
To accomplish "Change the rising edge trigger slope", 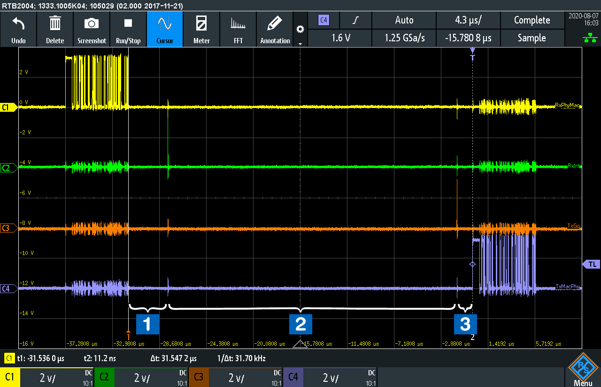I will click(x=355, y=20).
